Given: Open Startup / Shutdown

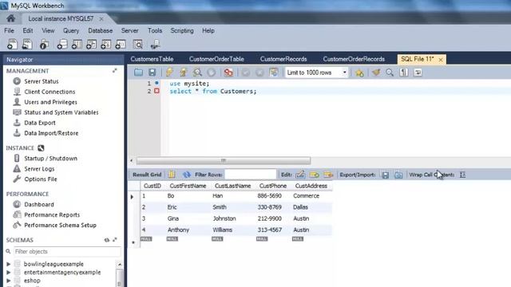Looking at the screenshot, I should (x=50, y=159).
